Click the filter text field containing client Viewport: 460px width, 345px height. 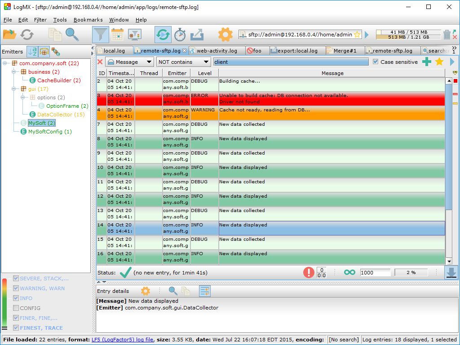point(291,62)
